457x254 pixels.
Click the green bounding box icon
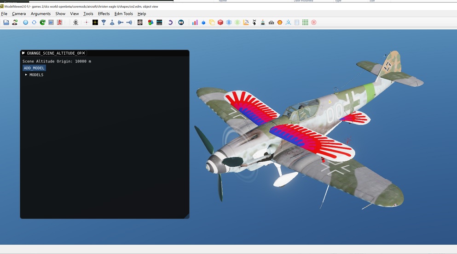coord(237,23)
